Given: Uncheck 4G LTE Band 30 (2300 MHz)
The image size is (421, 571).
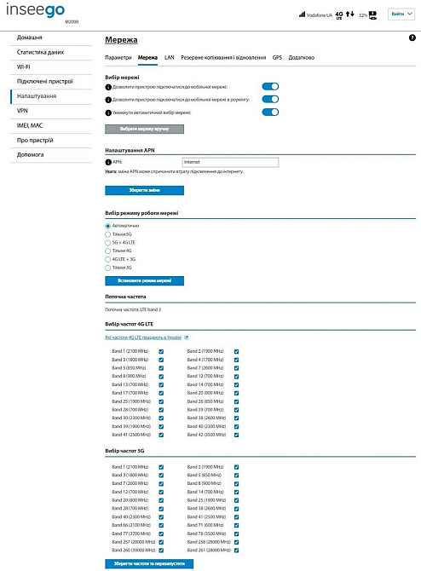Looking at the screenshot, I should pos(161,418).
